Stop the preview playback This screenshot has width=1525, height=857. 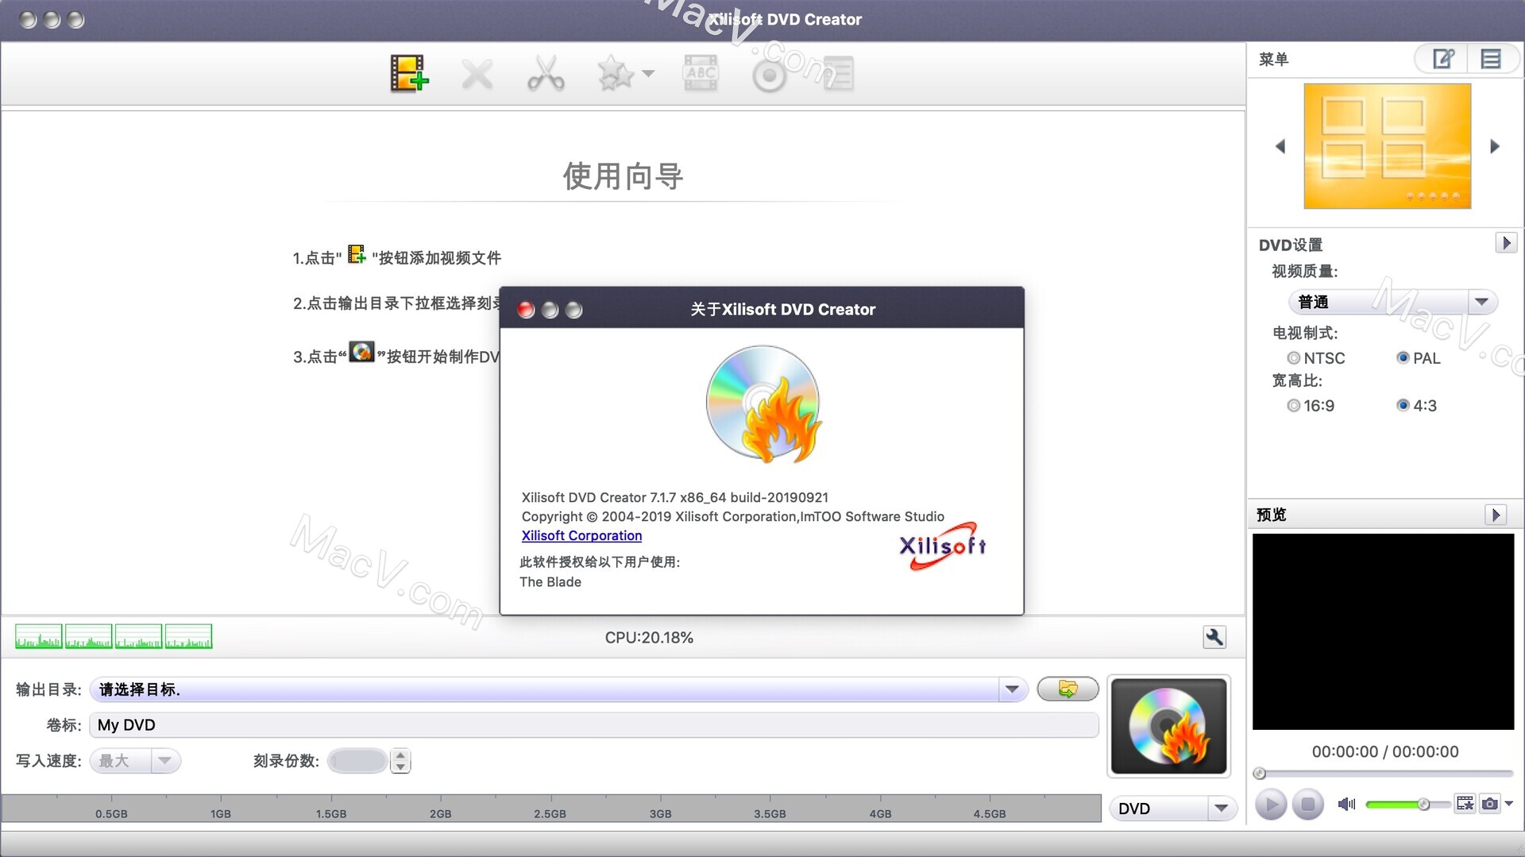click(x=1307, y=805)
